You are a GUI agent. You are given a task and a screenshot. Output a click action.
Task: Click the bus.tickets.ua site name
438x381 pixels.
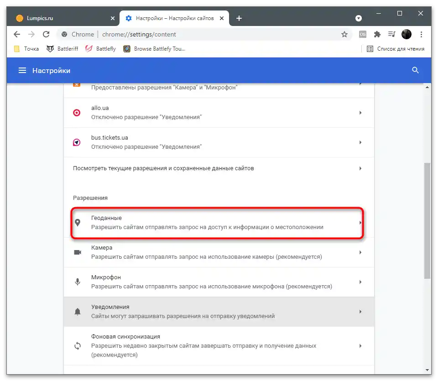tap(109, 138)
